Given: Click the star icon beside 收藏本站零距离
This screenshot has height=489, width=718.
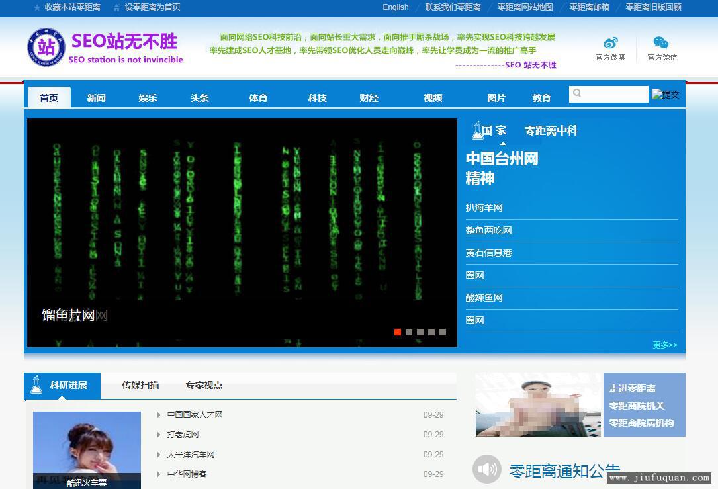Looking at the screenshot, I should 37,8.
